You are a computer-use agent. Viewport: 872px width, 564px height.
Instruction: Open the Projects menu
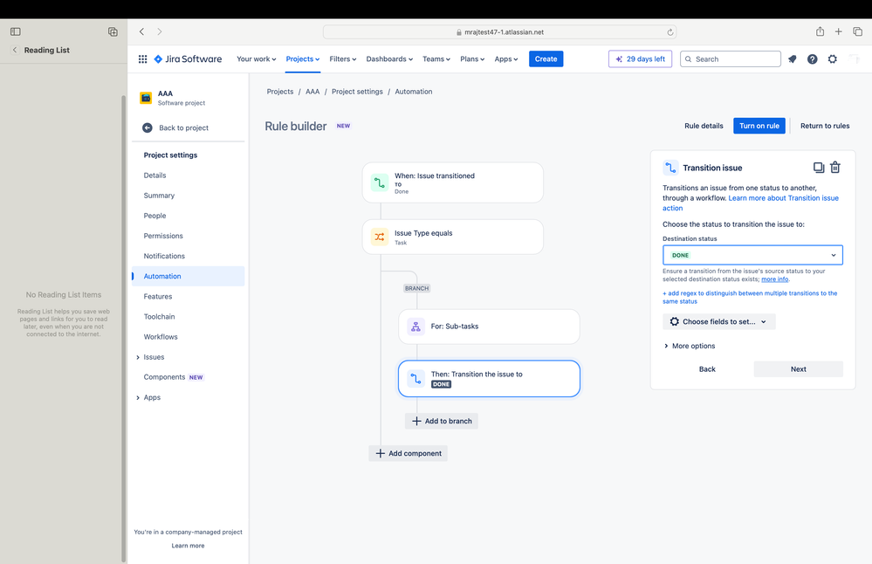(x=303, y=59)
